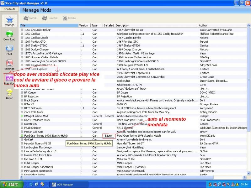
Task: Select the FA18 Skimmer mod title
Action: coord(33,128)
